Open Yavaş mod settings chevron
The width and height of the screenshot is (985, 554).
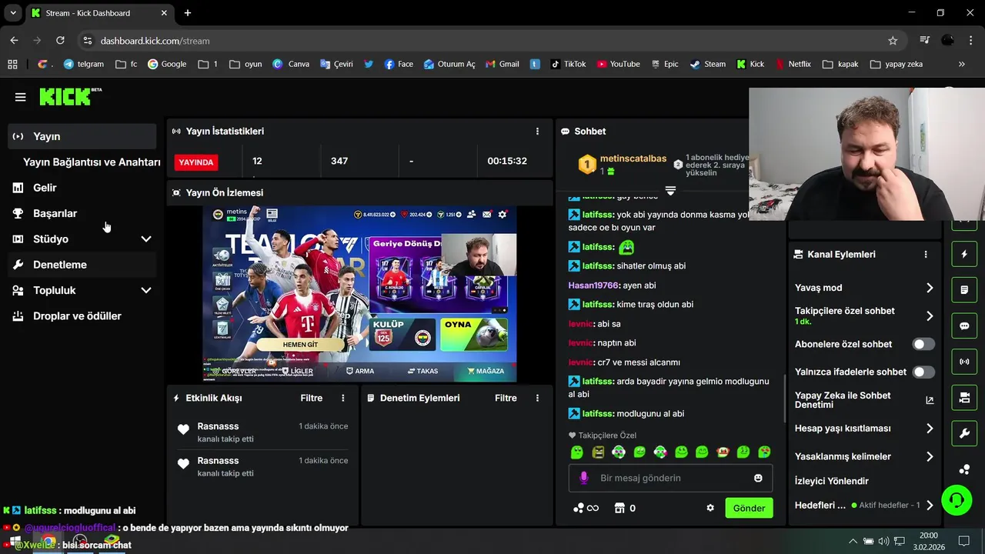click(x=930, y=288)
